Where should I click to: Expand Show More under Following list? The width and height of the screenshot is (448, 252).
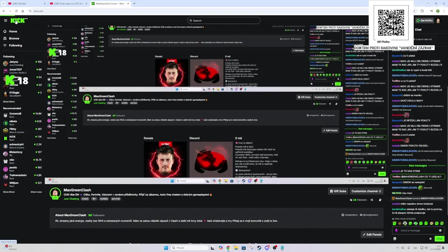(9, 102)
